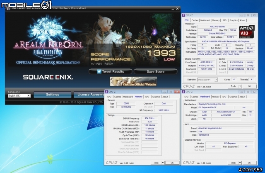The image size is (265, 173).
Task: Click the Twitter bird icon on Tweet Results
Action: pos(99,71)
